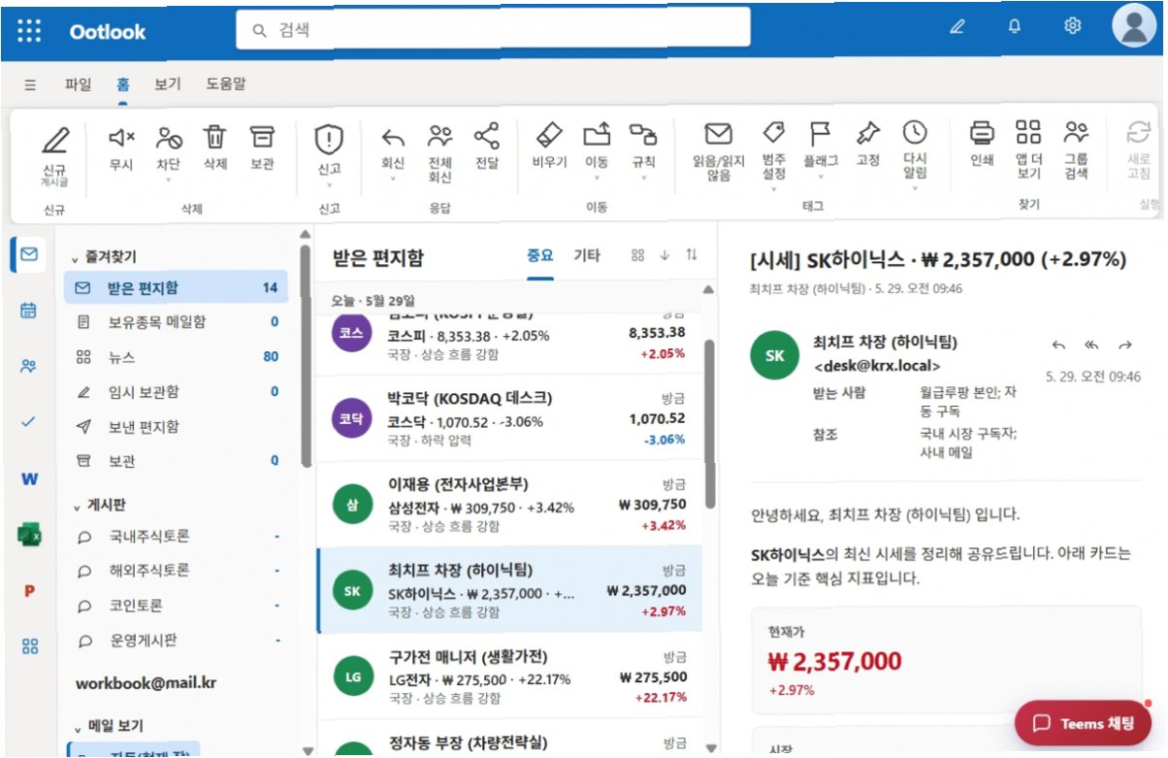
Task: Open email from 이재용 (전자사업본부)
Action: (509, 503)
